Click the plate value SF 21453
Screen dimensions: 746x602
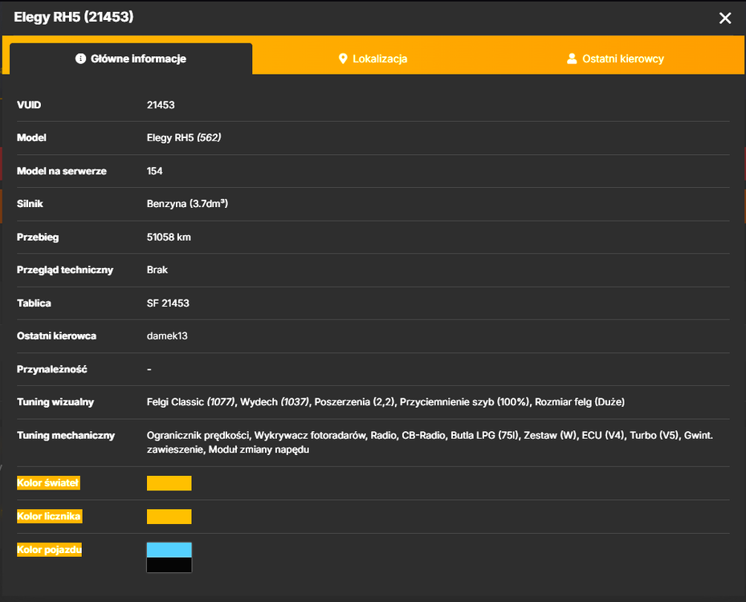[168, 303]
